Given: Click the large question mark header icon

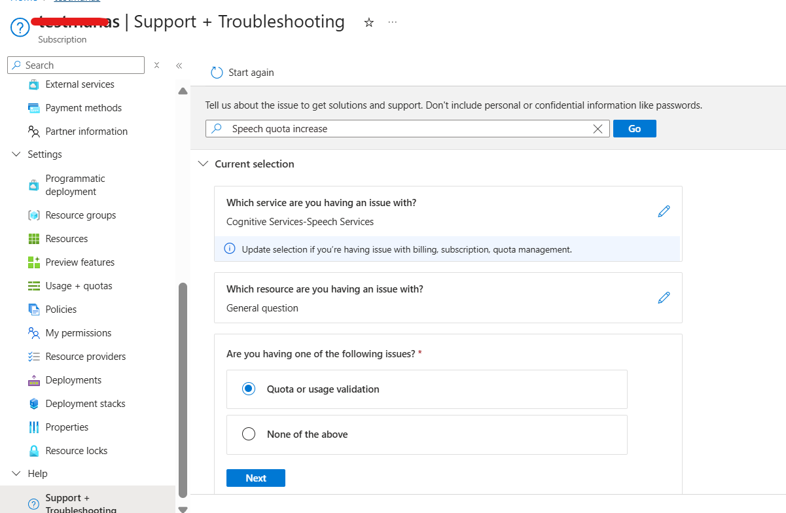Looking at the screenshot, I should click(20, 28).
